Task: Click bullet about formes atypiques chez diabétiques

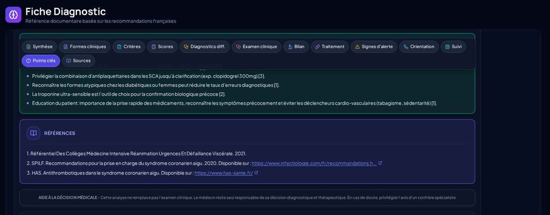Action: pyautogui.click(x=156, y=85)
